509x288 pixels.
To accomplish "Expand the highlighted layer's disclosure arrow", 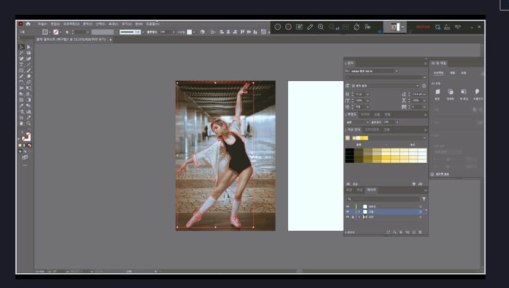I will (x=359, y=212).
